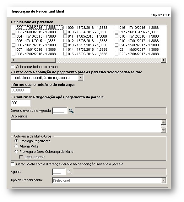
Task: Click the Gerar o evento na Agenda code field
Action: pyautogui.click(x=60, y=111)
